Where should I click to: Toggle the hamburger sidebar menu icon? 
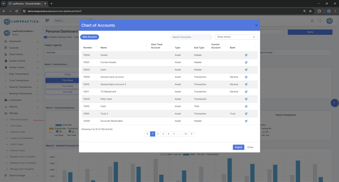[47, 21]
